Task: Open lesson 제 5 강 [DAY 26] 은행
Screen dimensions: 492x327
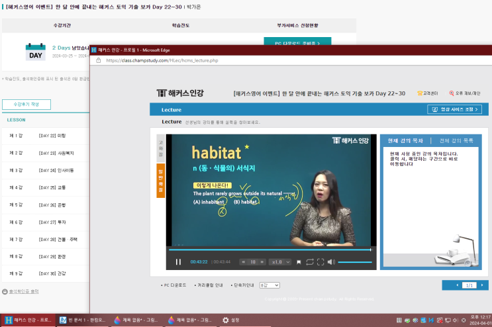Action: coord(46,205)
